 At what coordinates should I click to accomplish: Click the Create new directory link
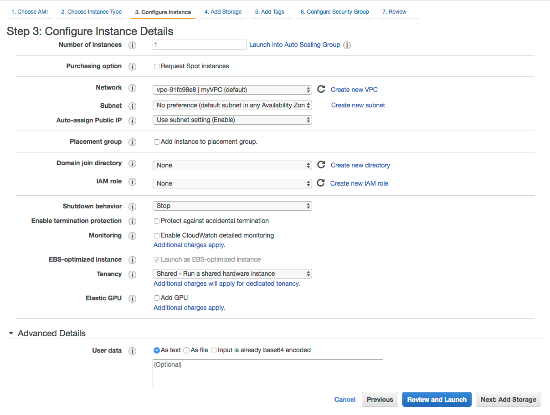[360, 165]
